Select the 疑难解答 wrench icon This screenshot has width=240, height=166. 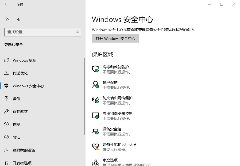[x=6, y=111]
